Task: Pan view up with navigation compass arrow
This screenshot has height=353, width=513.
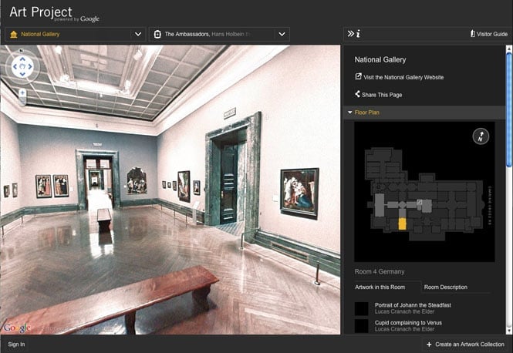Action: coord(22,59)
